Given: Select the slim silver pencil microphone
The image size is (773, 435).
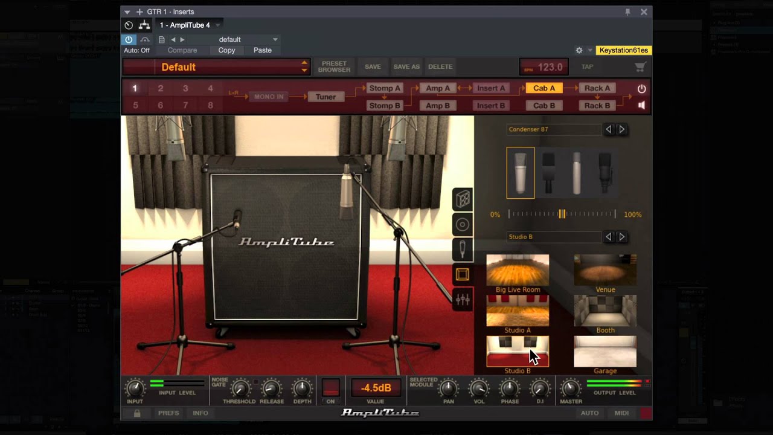Looking at the screenshot, I should 577,173.
